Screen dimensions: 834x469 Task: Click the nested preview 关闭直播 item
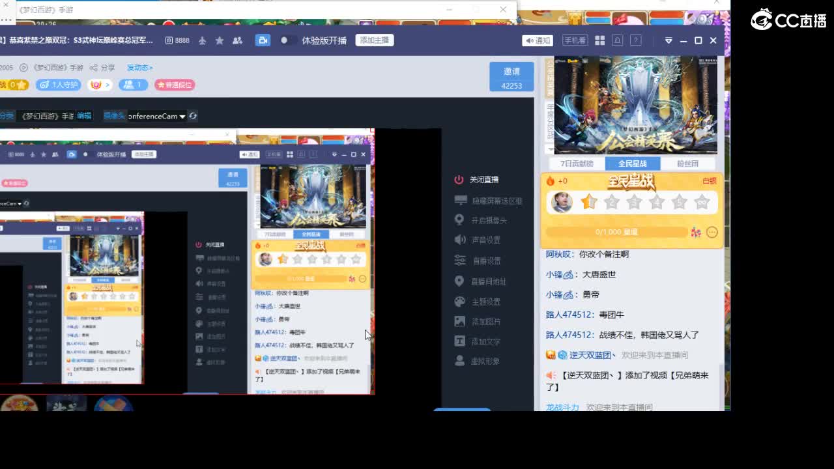tap(210, 245)
